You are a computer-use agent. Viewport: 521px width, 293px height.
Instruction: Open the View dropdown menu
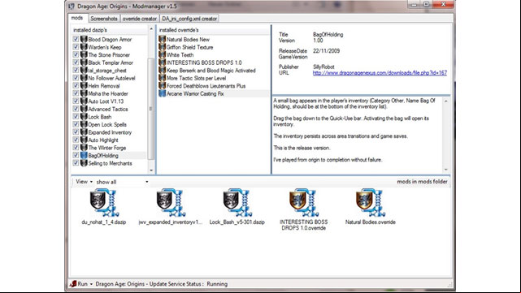tap(84, 182)
